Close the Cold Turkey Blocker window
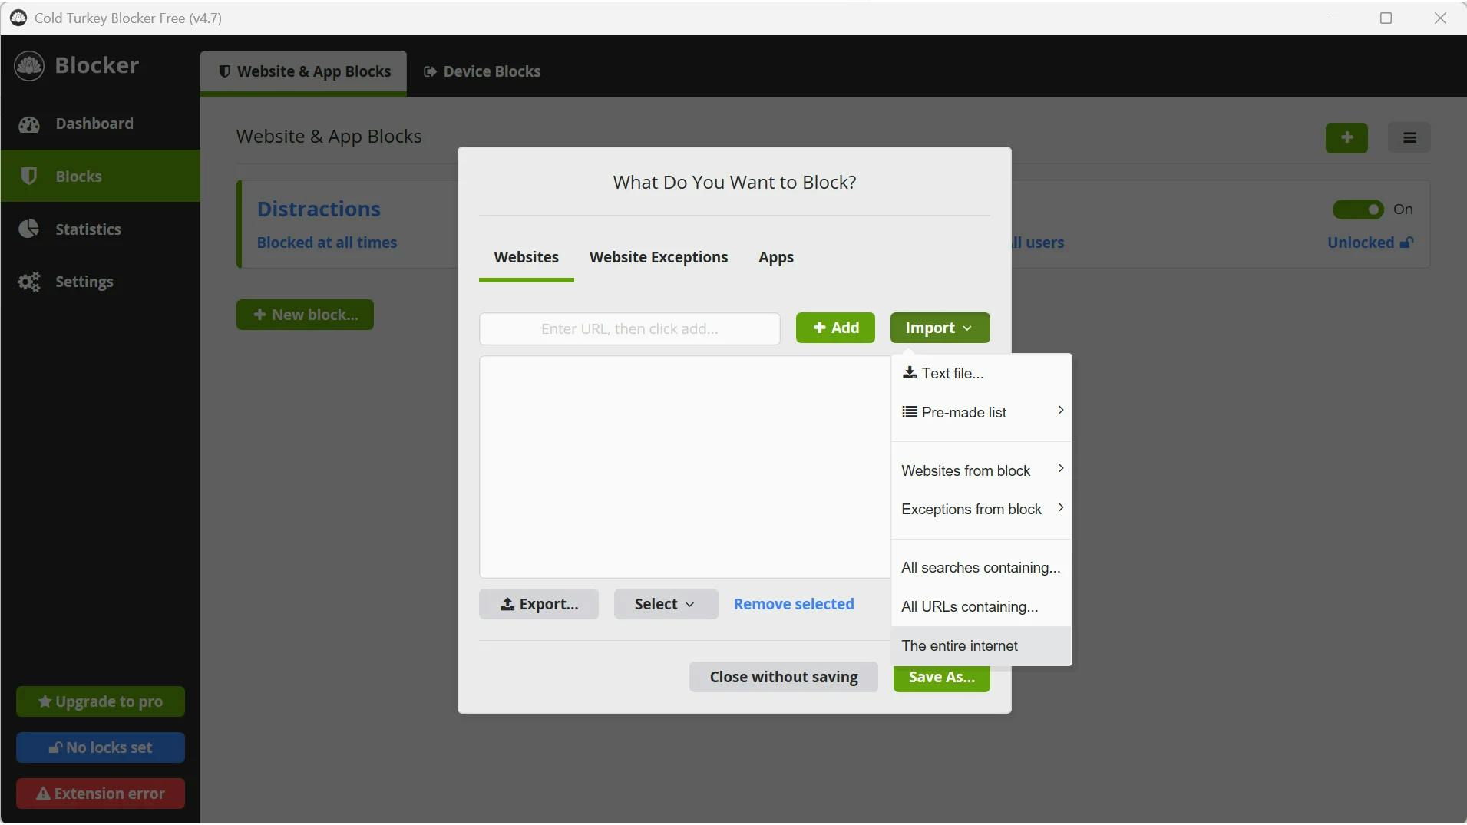 click(1440, 18)
